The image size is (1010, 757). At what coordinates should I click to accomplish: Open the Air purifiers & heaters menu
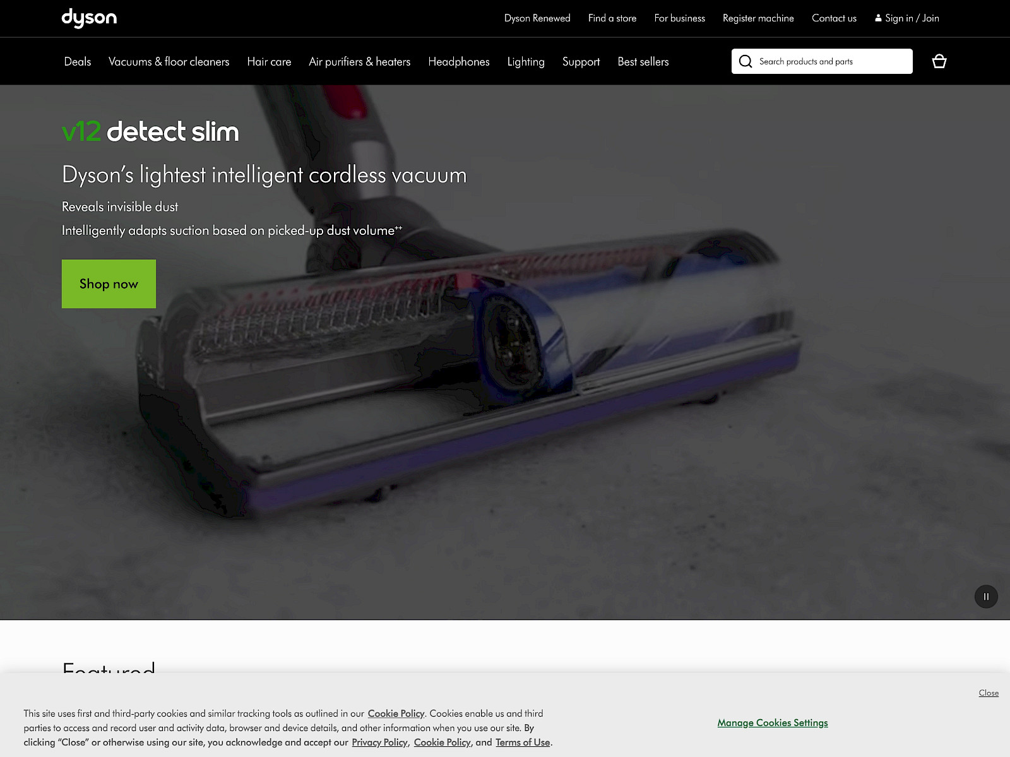359,61
